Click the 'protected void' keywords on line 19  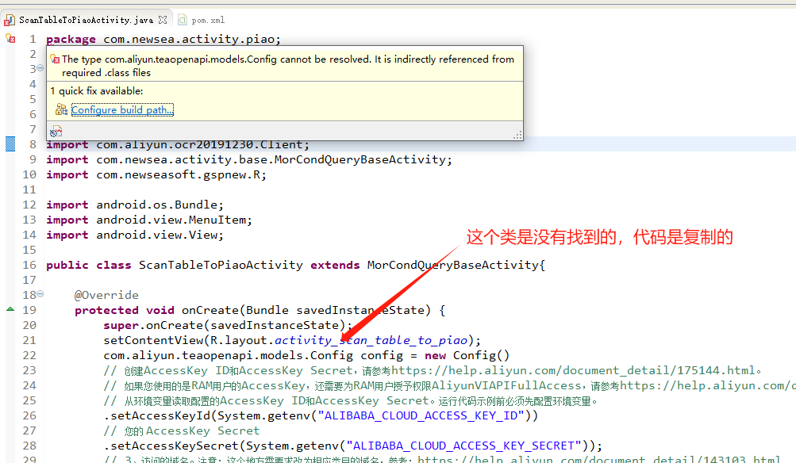[125, 310]
